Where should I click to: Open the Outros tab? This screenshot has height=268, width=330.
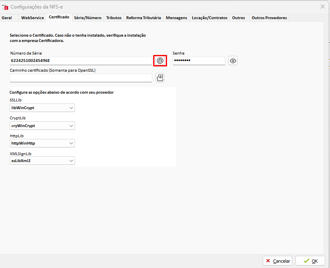[x=238, y=18]
